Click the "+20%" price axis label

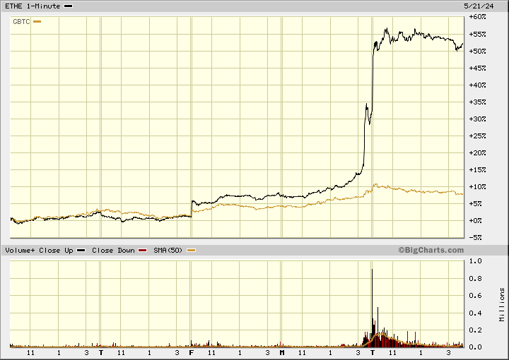click(x=477, y=152)
